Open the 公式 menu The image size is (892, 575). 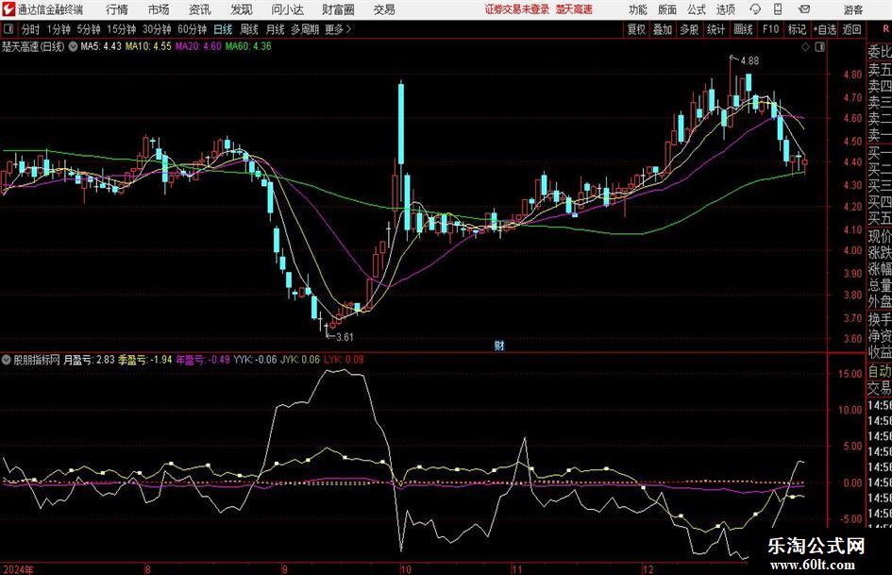click(696, 9)
